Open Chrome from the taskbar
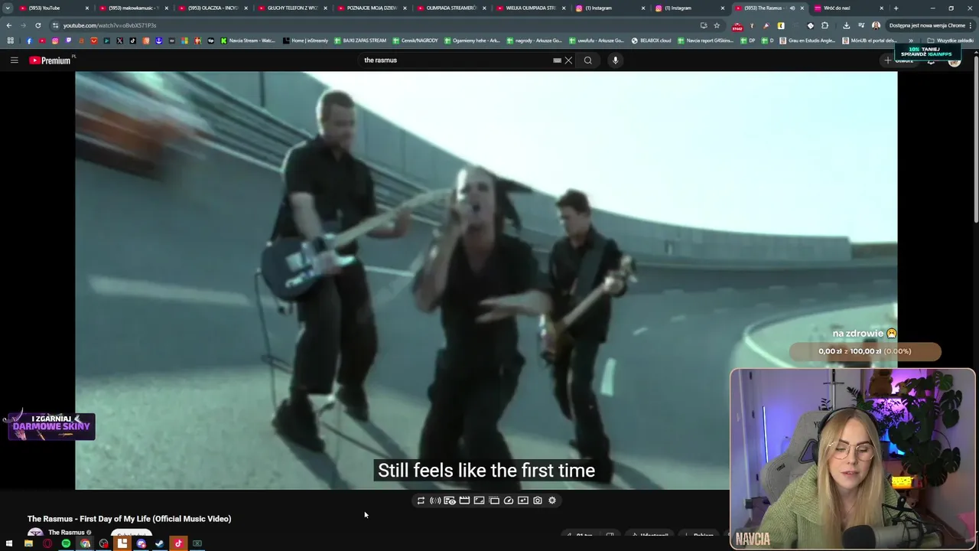The height and width of the screenshot is (551, 979). click(x=85, y=543)
